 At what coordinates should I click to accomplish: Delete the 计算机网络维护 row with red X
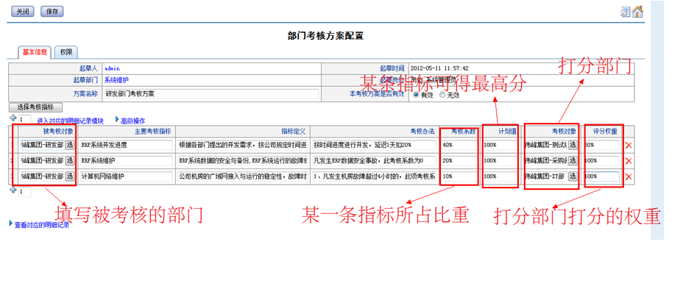628,176
